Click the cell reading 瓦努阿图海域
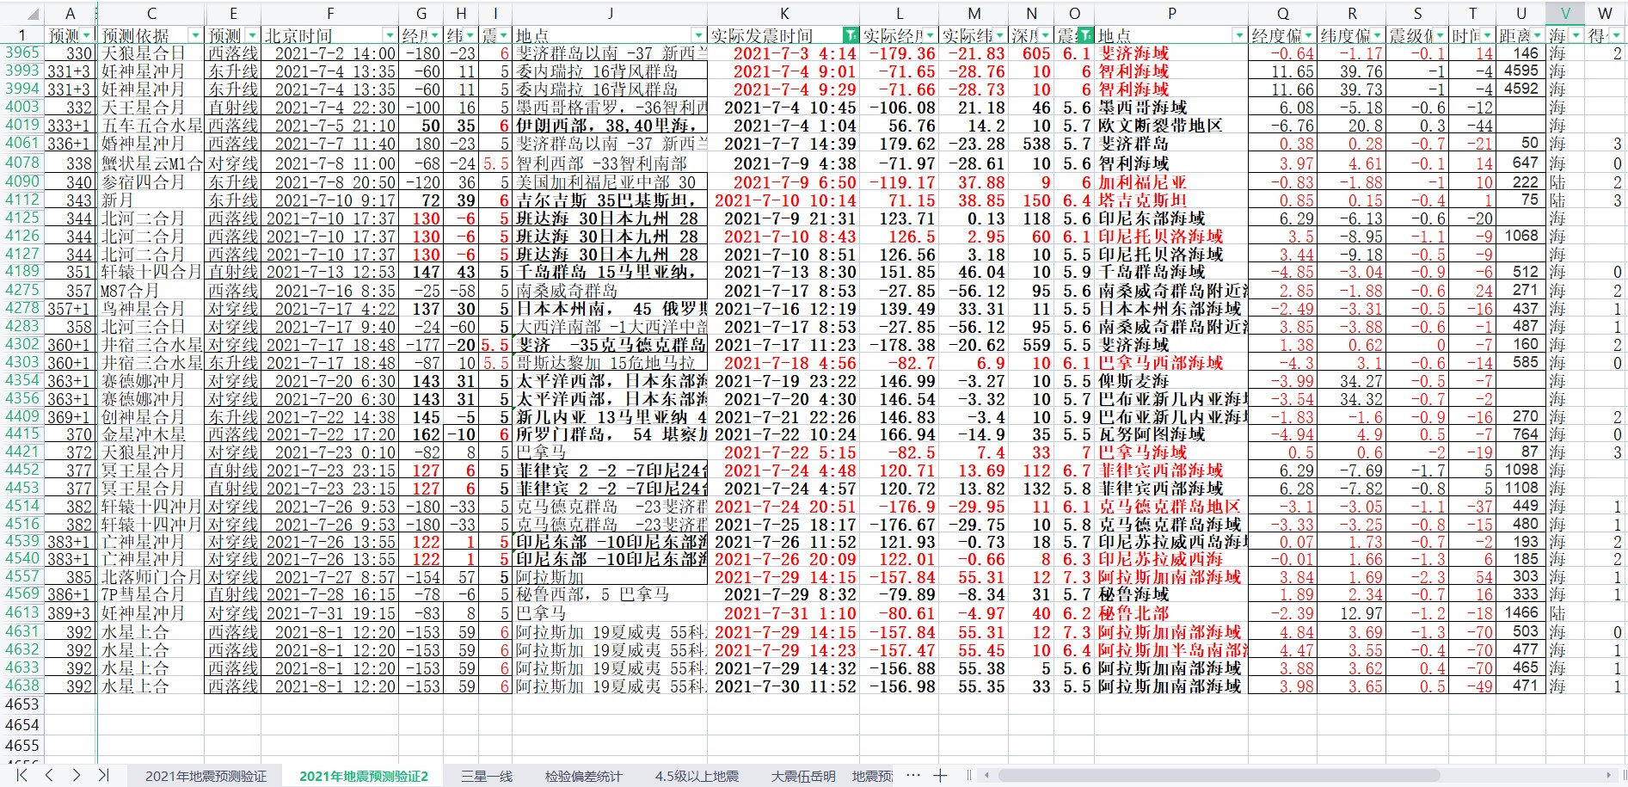Viewport: 1628px width, 787px height. 1171,434
